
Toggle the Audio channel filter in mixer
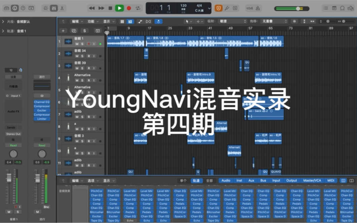pyautogui.click(x=226, y=181)
